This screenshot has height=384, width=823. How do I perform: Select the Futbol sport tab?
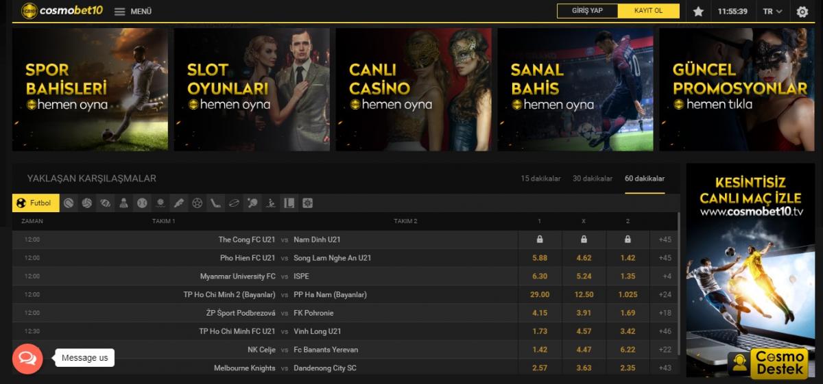[36, 203]
